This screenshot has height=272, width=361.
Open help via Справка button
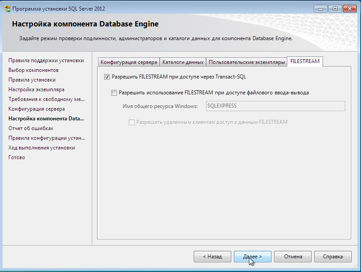pos(333,257)
